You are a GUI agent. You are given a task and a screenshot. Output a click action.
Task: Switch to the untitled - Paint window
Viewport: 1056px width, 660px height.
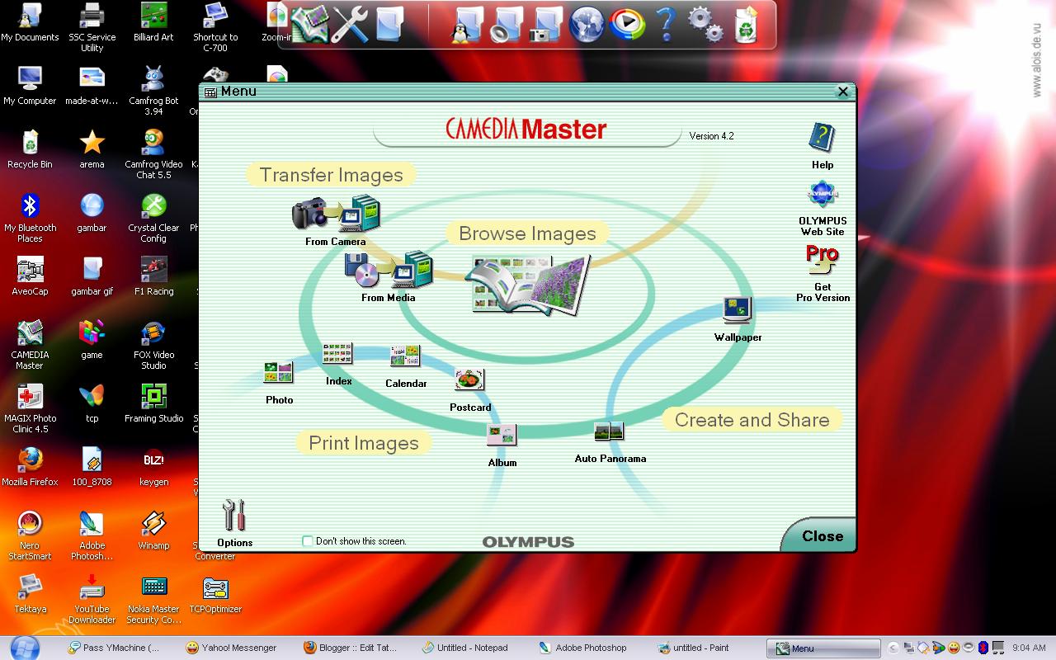click(x=702, y=648)
